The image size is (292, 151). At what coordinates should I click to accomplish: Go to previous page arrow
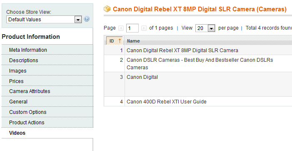click(121, 28)
